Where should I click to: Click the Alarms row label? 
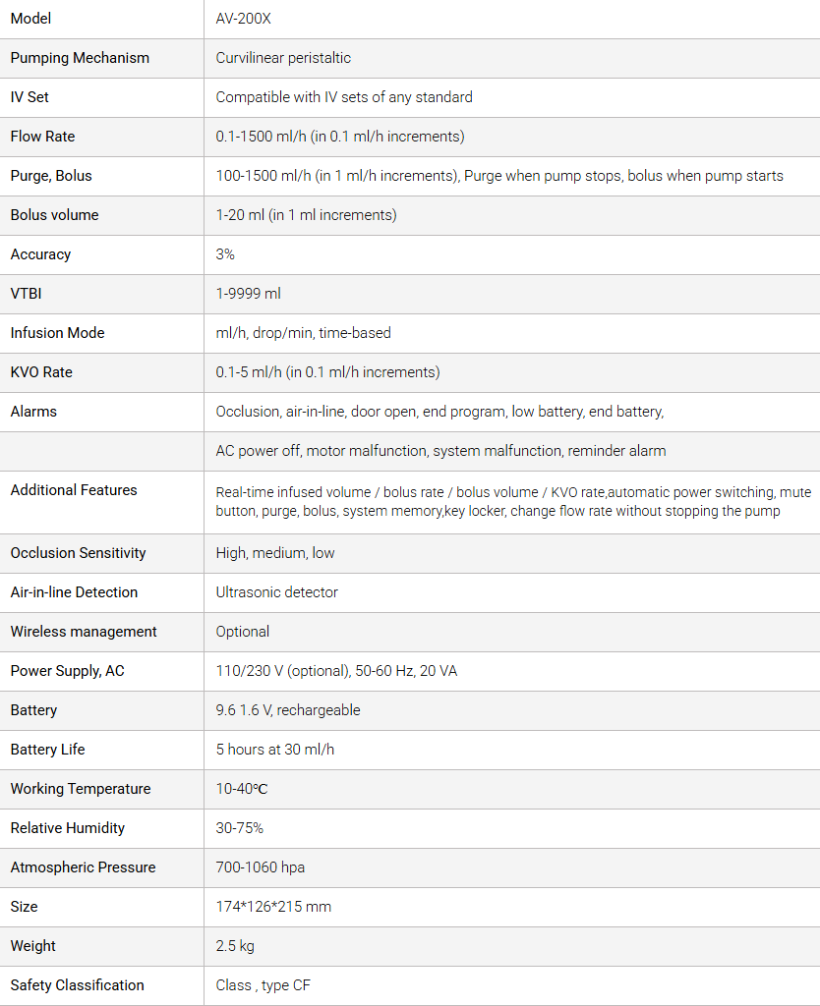(x=33, y=412)
